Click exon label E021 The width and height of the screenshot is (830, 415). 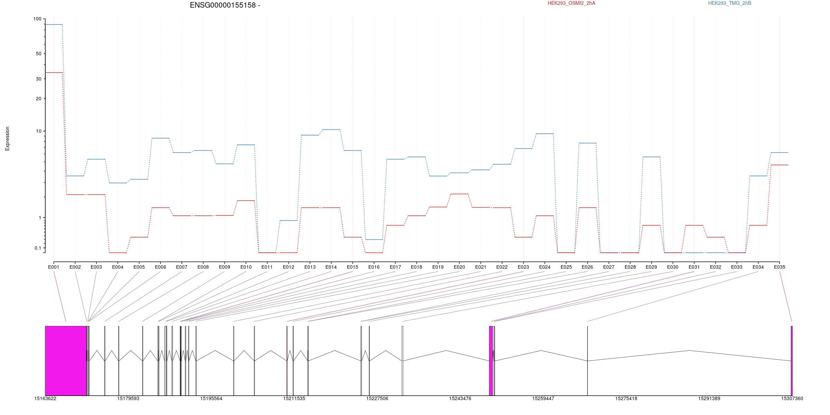[481, 267]
